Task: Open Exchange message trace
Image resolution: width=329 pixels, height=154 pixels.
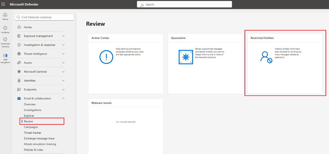Action: [x=39, y=139]
